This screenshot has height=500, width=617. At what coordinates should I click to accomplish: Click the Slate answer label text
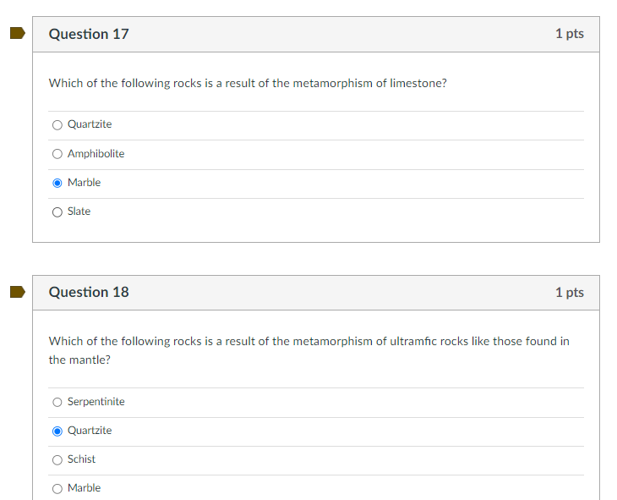click(79, 212)
